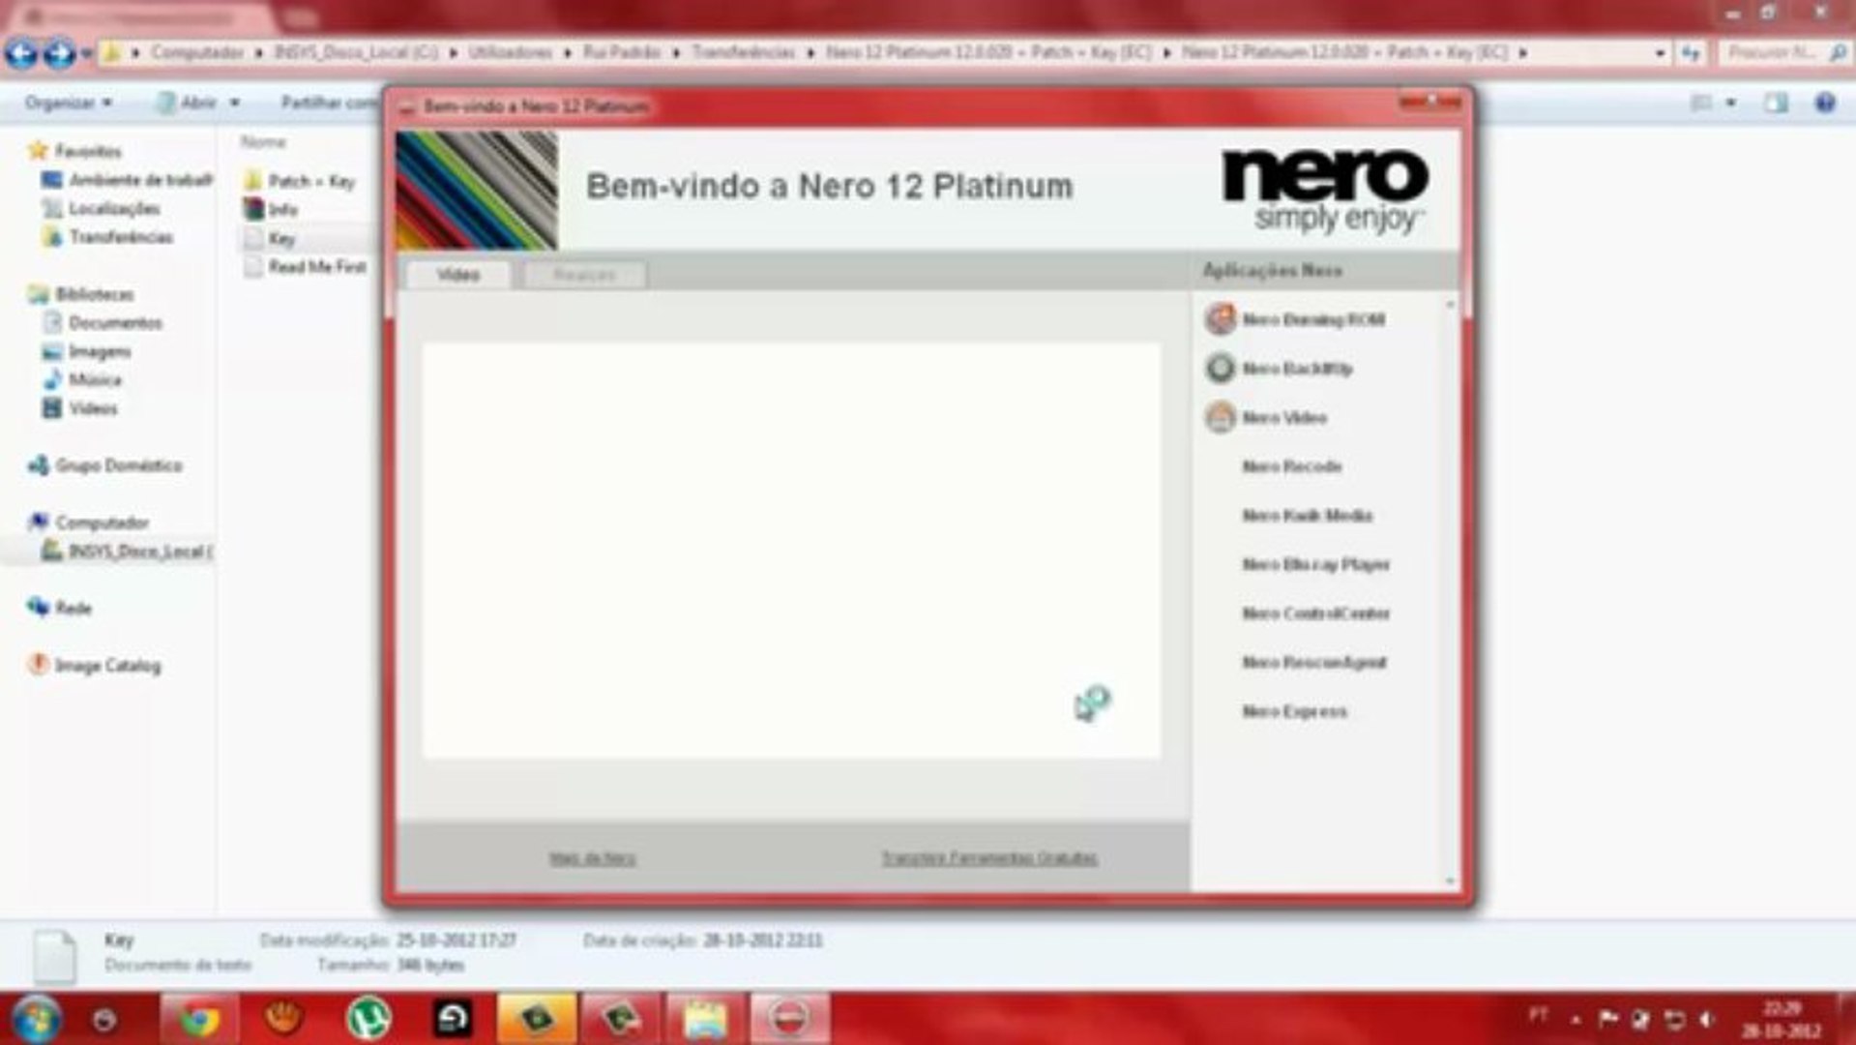The height and width of the screenshot is (1045, 1856).
Task: Launch Nero Kwik Media from the list
Action: tap(1307, 516)
